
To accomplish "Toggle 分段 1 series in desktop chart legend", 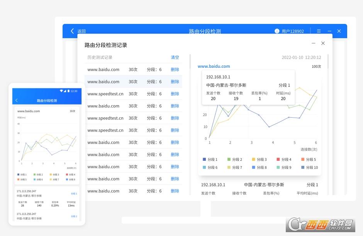I will [210, 160].
